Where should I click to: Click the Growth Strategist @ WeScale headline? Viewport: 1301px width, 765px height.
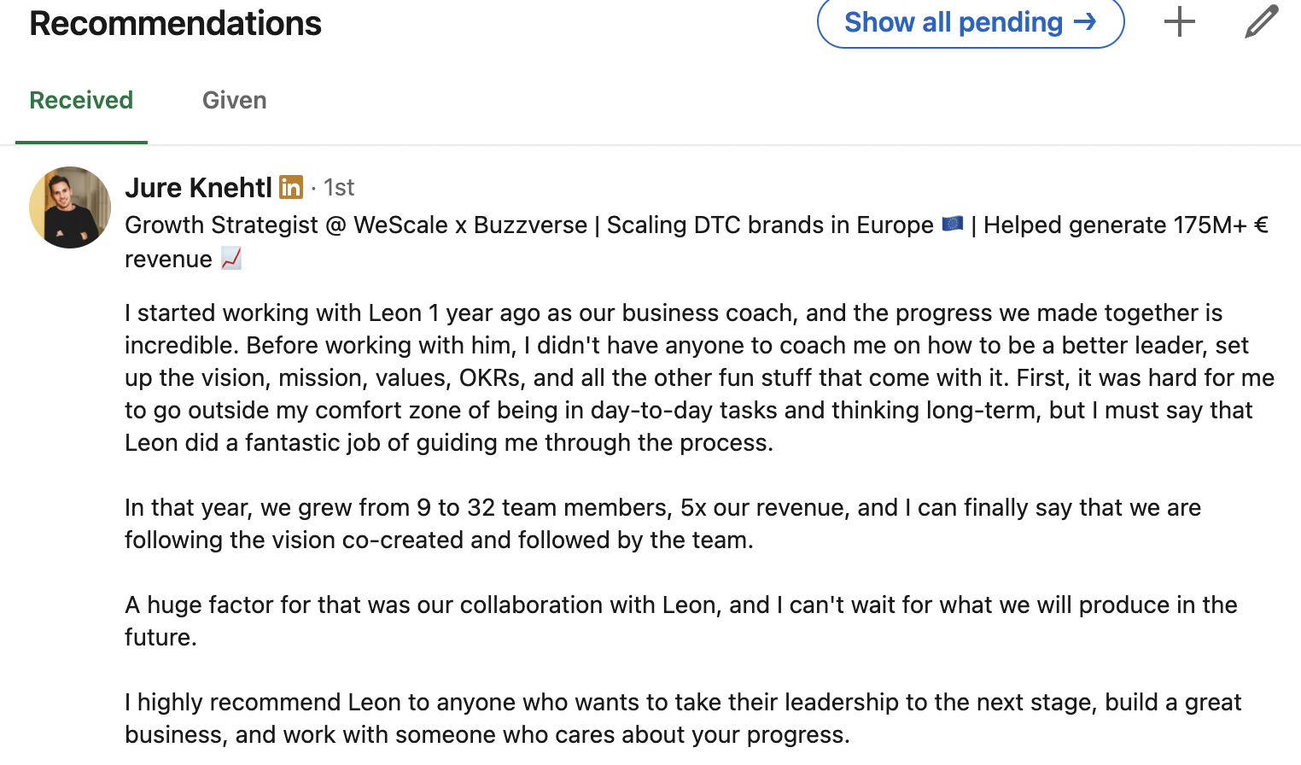pyautogui.click(x=355, y=225)
